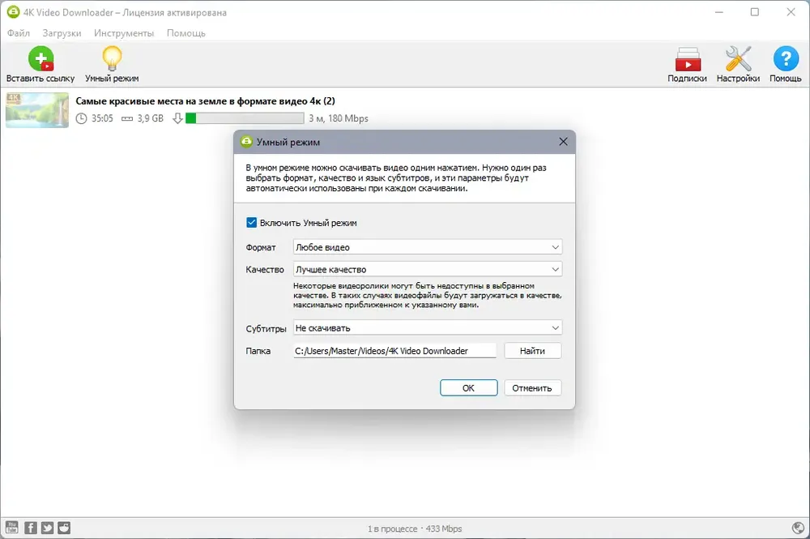Open the Загрузки menu
810x539 pixels.
pyautogui.click(x=62, y=33)
